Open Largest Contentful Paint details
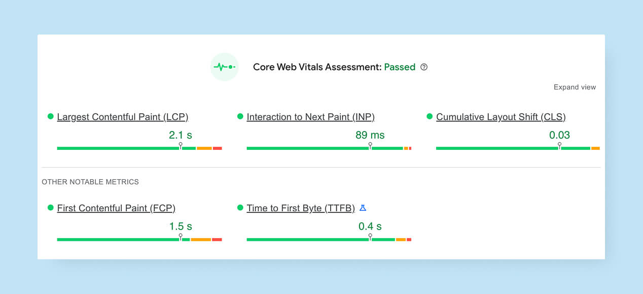 123,117
